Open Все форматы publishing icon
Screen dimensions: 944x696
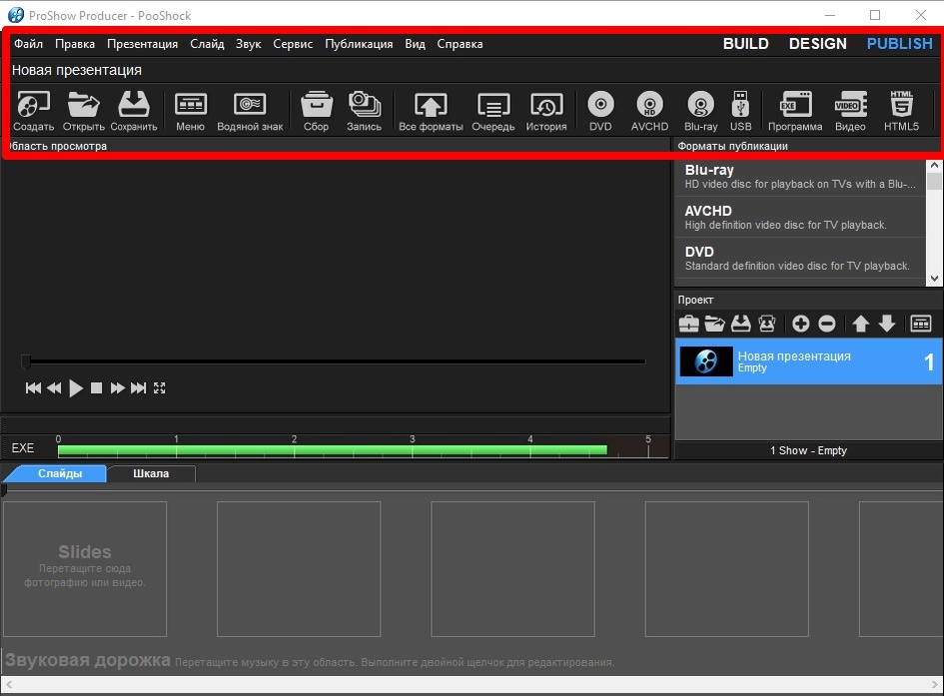click(x=432, y=111)
